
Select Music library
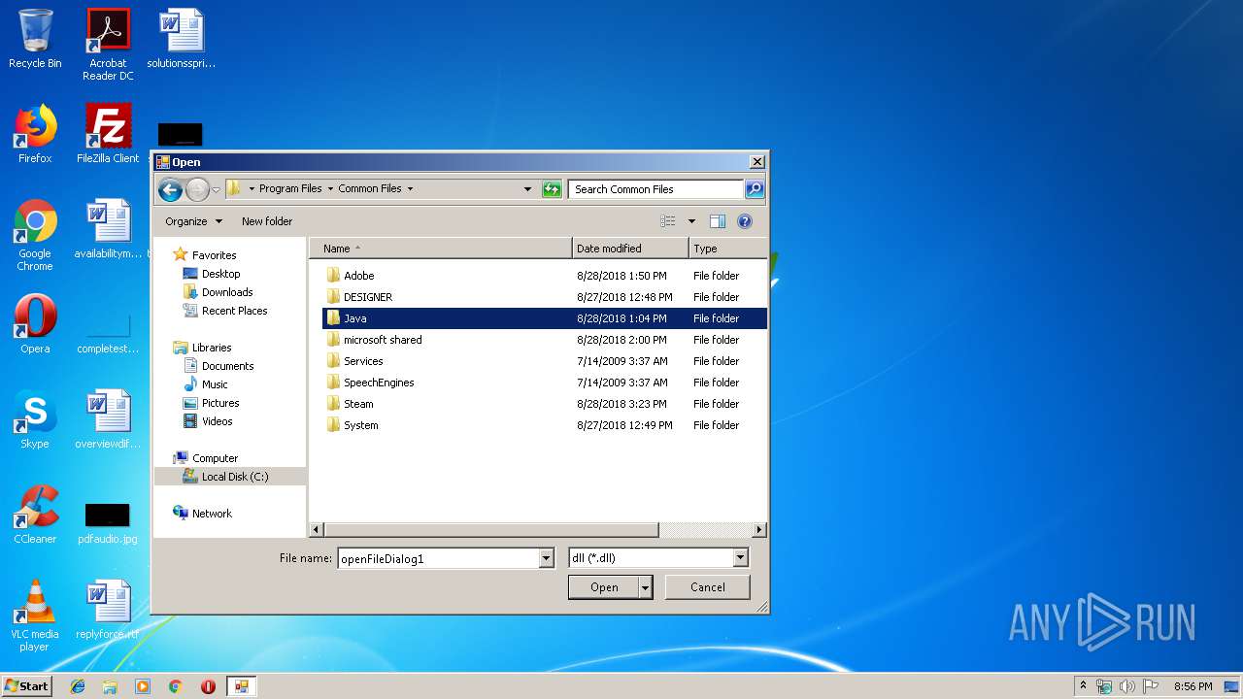215,384
